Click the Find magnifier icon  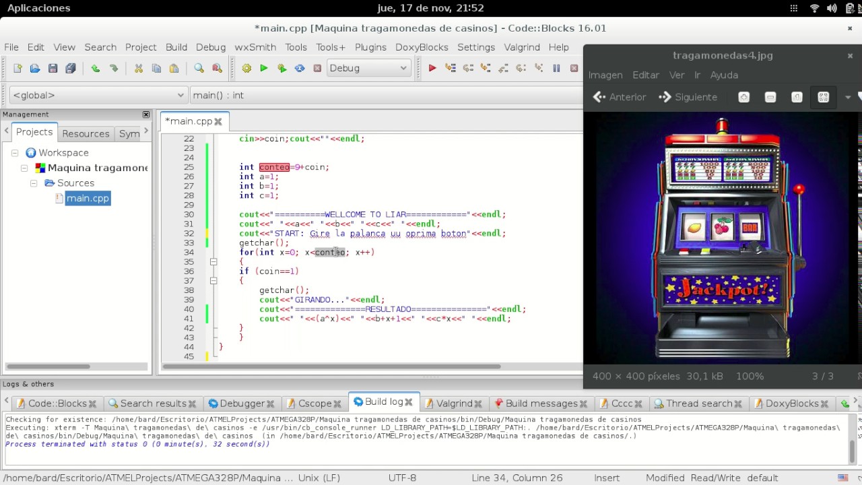pos(199,68)
